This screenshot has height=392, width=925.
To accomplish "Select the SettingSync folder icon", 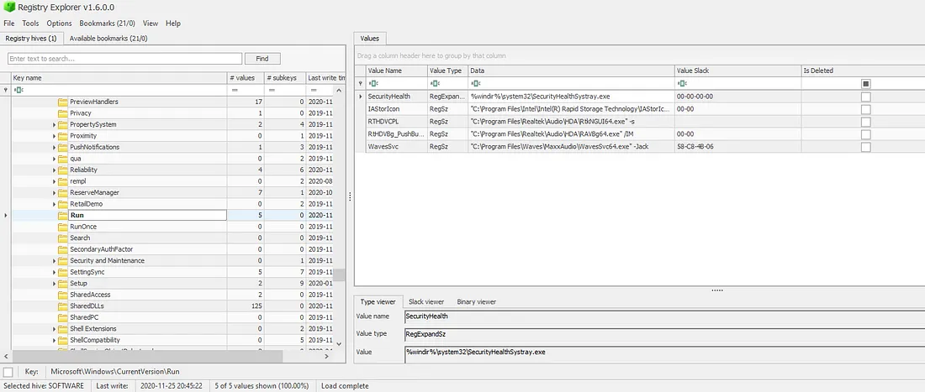I will coord(63,272).
